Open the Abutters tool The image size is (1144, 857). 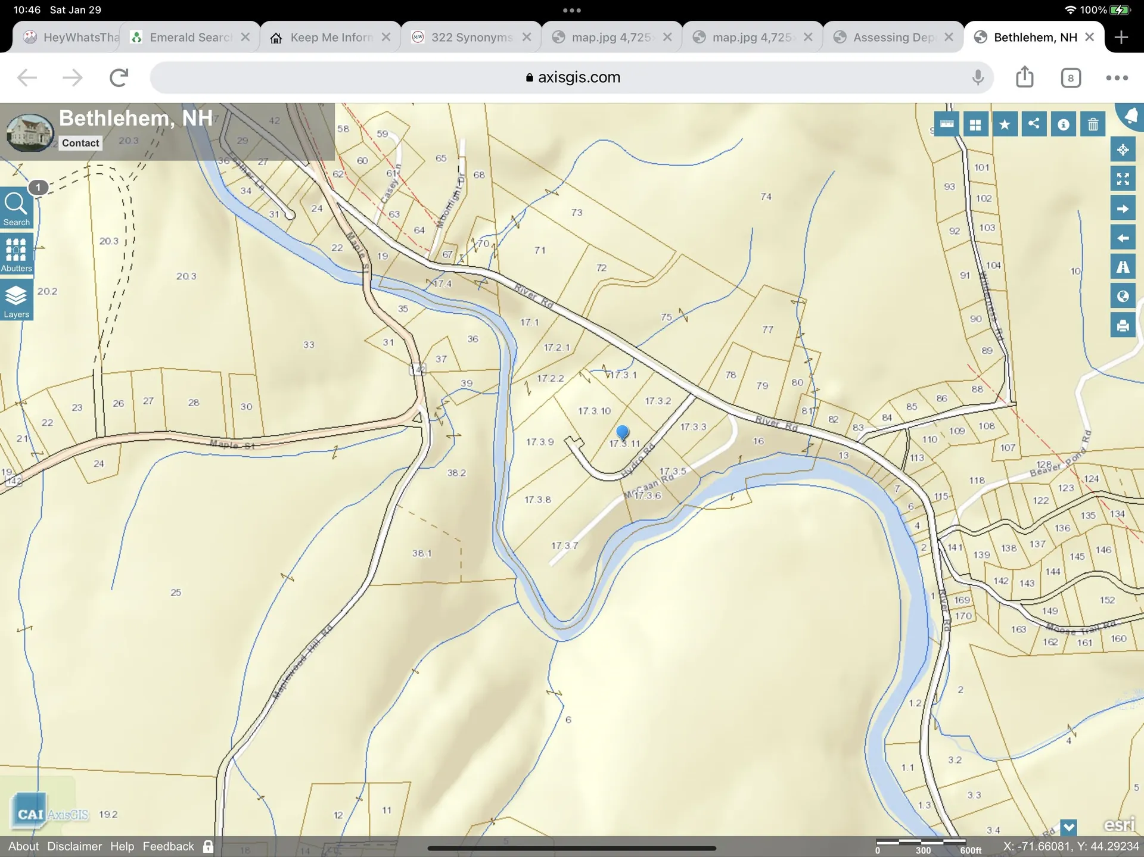coord(17,254)
